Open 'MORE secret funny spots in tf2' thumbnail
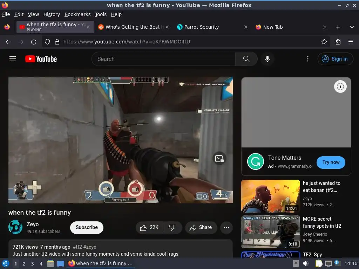This screenshot has width=359, height=269. point(270,232)
